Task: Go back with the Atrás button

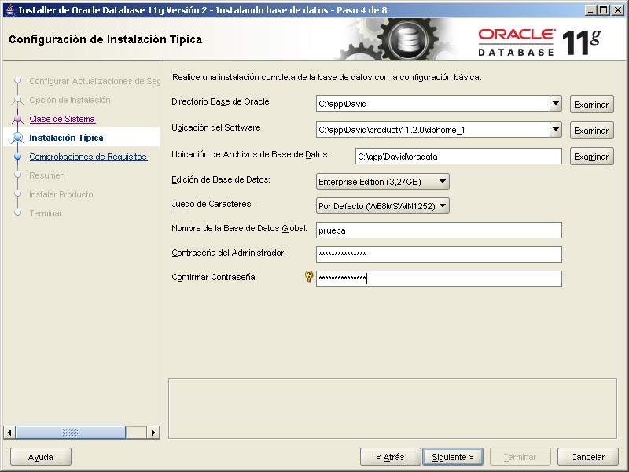Action: pos(390,457)
